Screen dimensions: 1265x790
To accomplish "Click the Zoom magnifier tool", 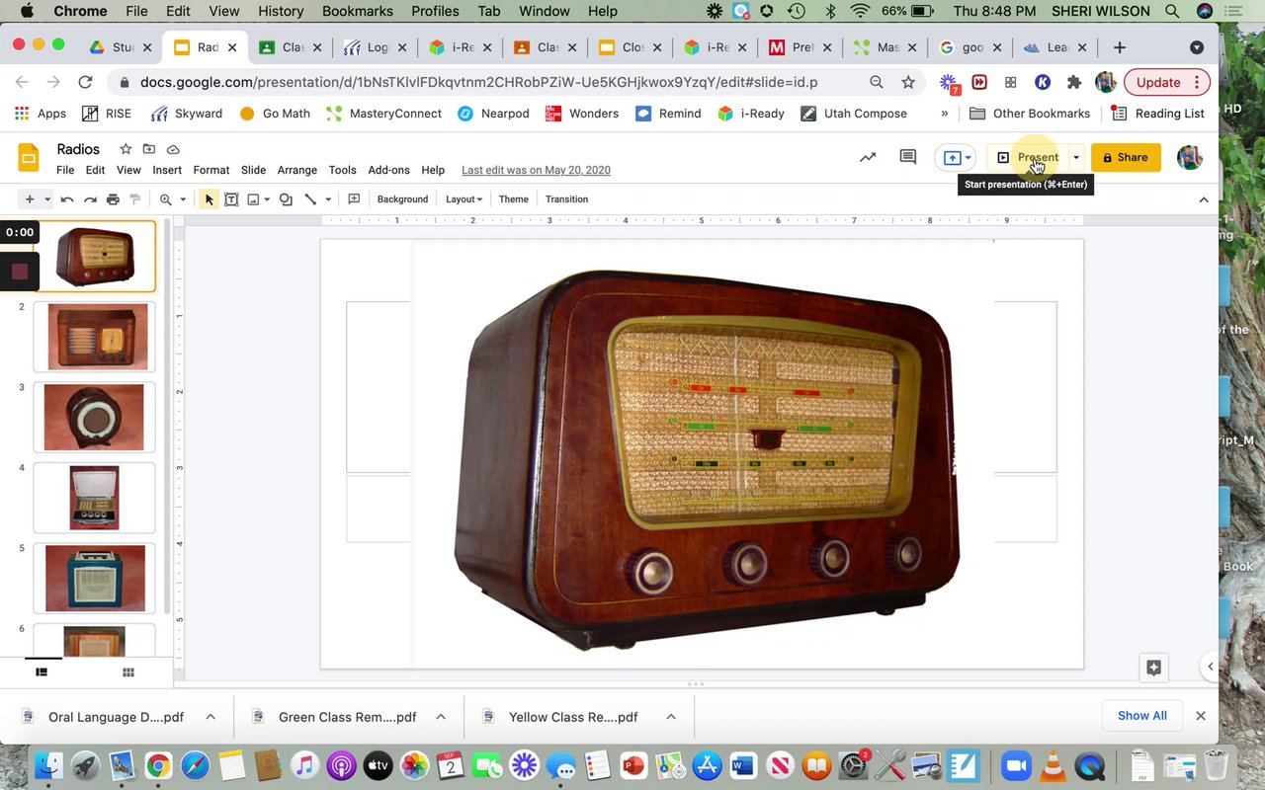I will pyautogui.click(x=166, y=199).
